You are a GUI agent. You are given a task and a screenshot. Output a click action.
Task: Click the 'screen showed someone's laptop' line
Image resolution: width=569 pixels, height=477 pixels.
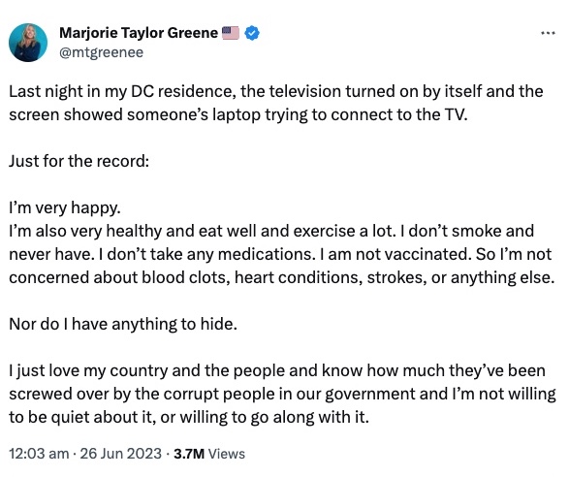pyautogui.click(x=238, y=114)
